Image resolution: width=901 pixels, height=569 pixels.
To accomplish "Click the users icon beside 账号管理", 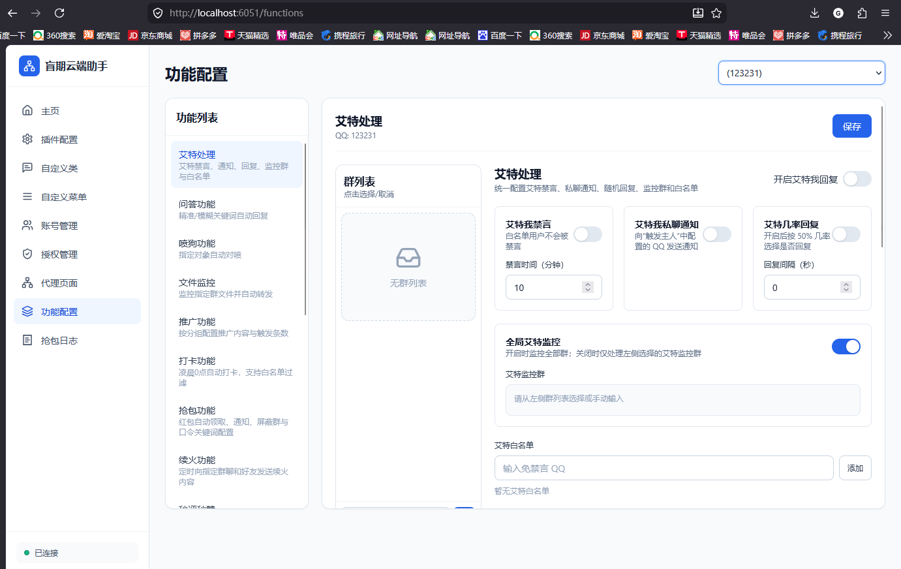I will point(27,225).
